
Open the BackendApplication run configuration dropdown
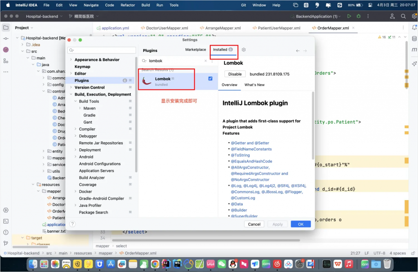tap(316, 16)
